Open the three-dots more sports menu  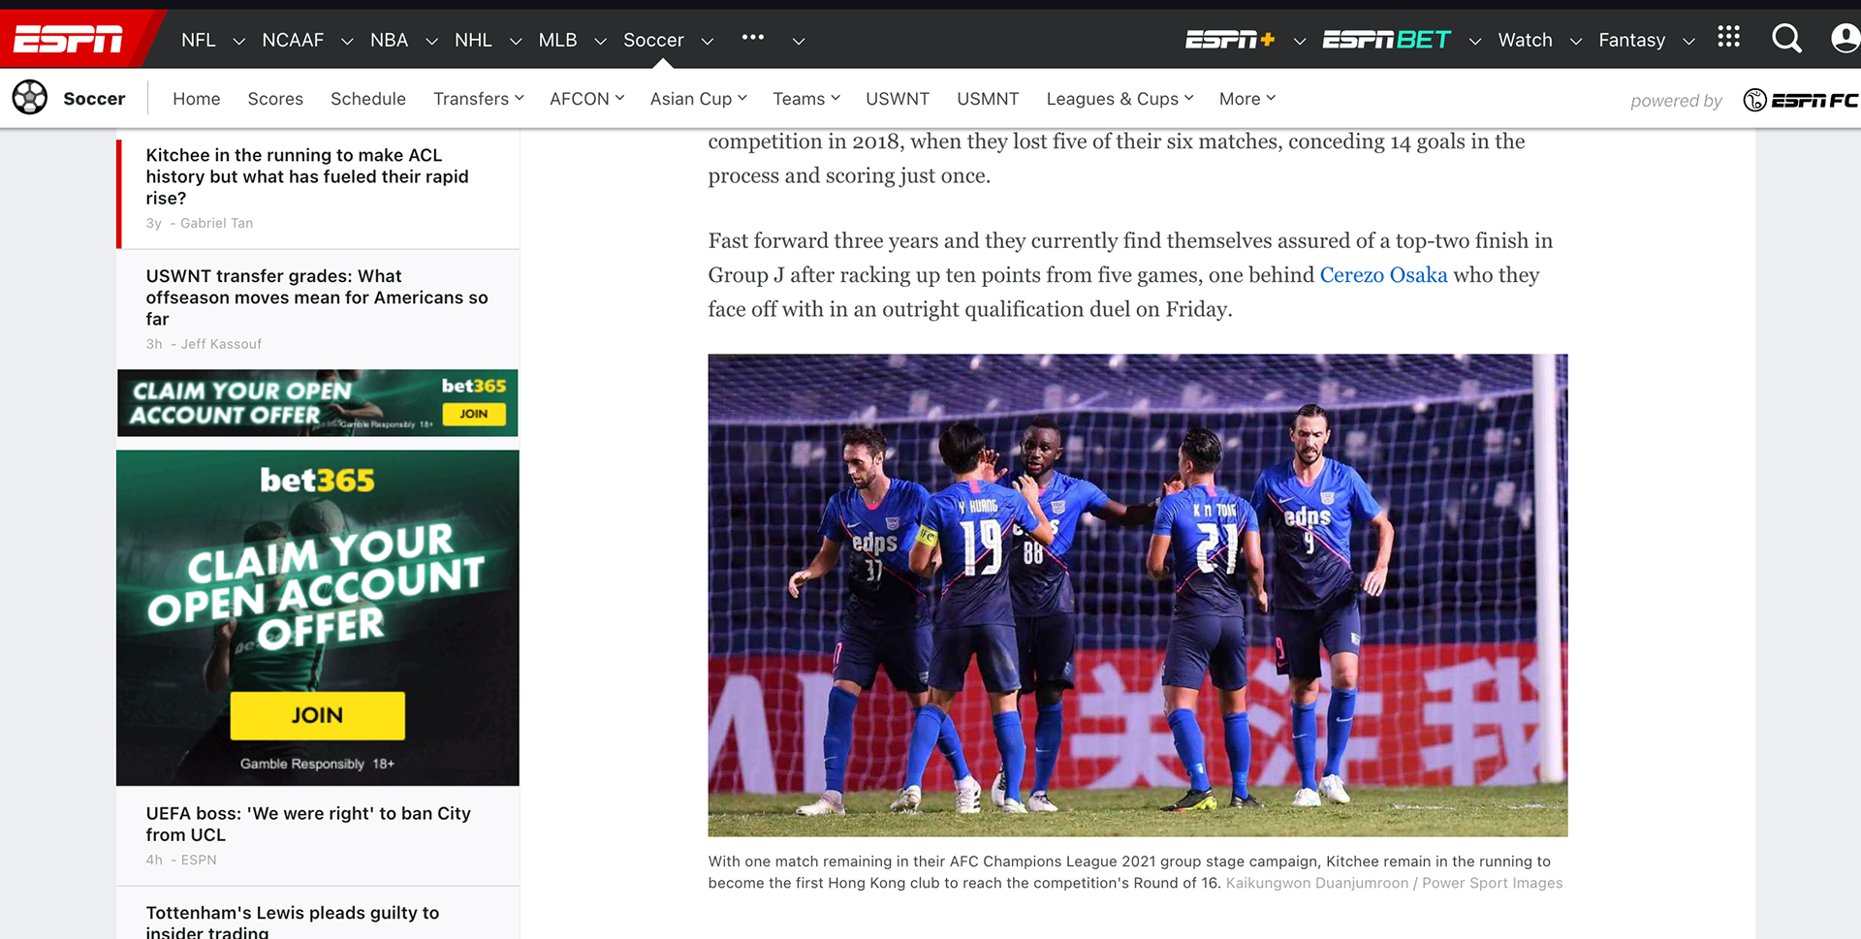pos(752,38)
